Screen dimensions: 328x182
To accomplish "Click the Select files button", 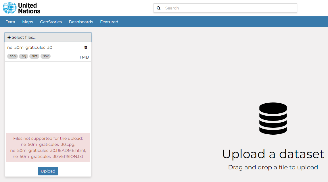I will pyautogui.click(x=48, y=37).
